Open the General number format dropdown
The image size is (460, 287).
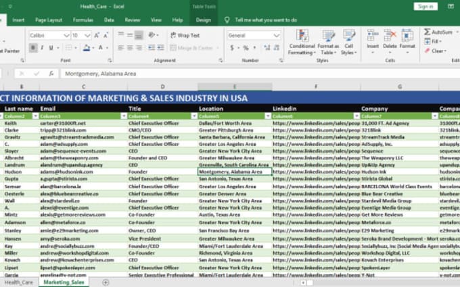[277, 35]
